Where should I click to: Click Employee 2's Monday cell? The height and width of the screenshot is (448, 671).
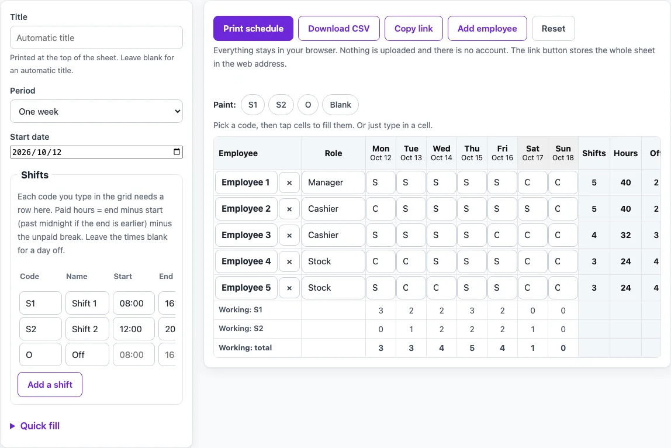pyautogui.click(x=381, y=209)
